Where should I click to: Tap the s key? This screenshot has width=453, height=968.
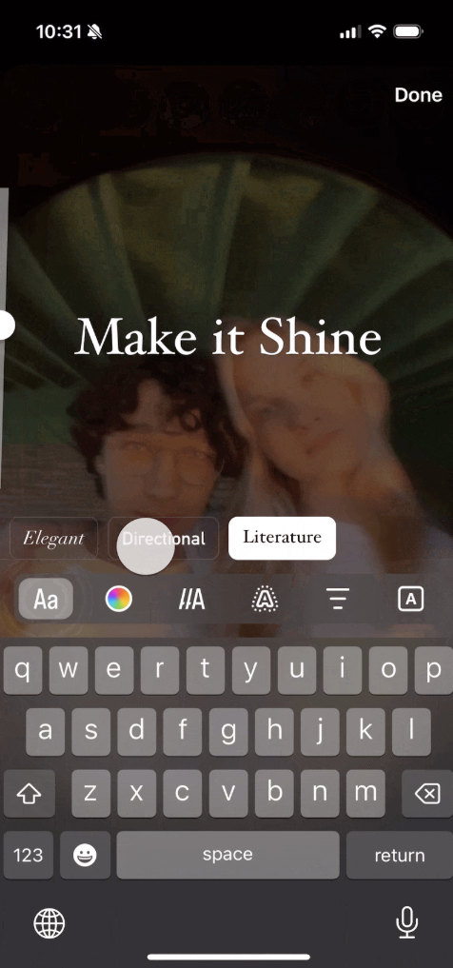[x=90, y=732]
